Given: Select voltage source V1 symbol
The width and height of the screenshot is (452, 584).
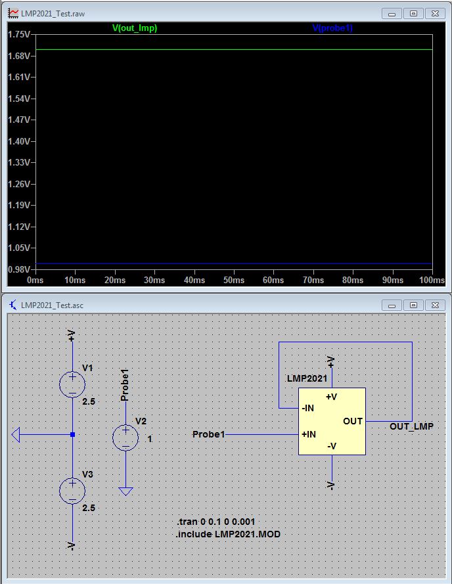Looking at the screenshot, I should (x=72, y=385).
